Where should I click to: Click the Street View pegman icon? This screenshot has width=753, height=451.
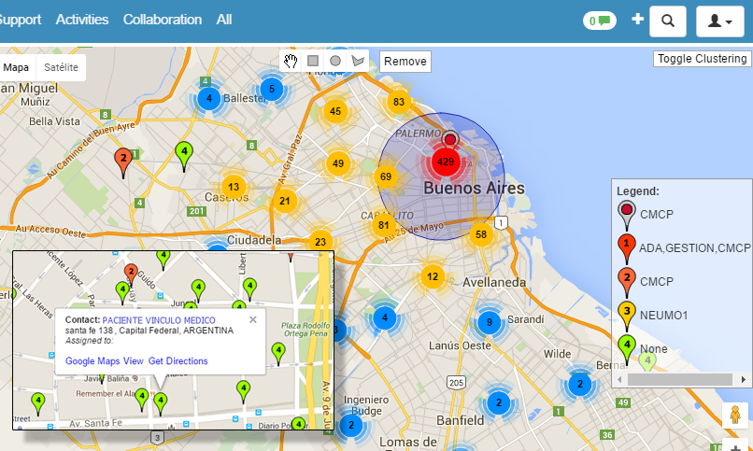(x=736, y=414)
